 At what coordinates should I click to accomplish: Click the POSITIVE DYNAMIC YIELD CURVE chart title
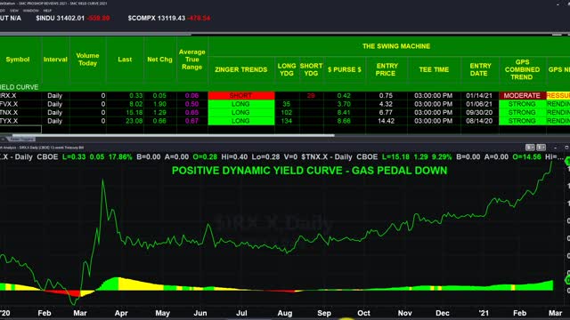pos(309,171)
